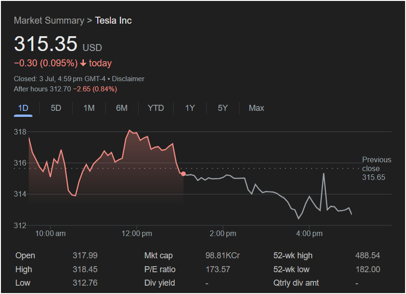Image resolution: width=406 pixels, height=294 pixels.
Task: Open the 6M range tab
Action: coord(122,108)
